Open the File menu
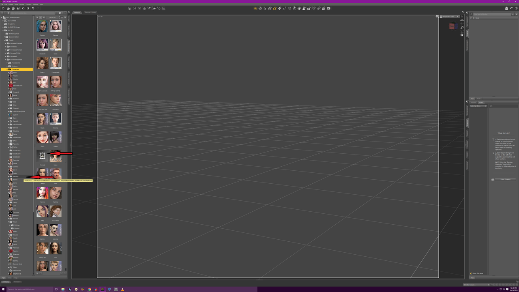This screenshot has width=519, height=292. [2, 4]
